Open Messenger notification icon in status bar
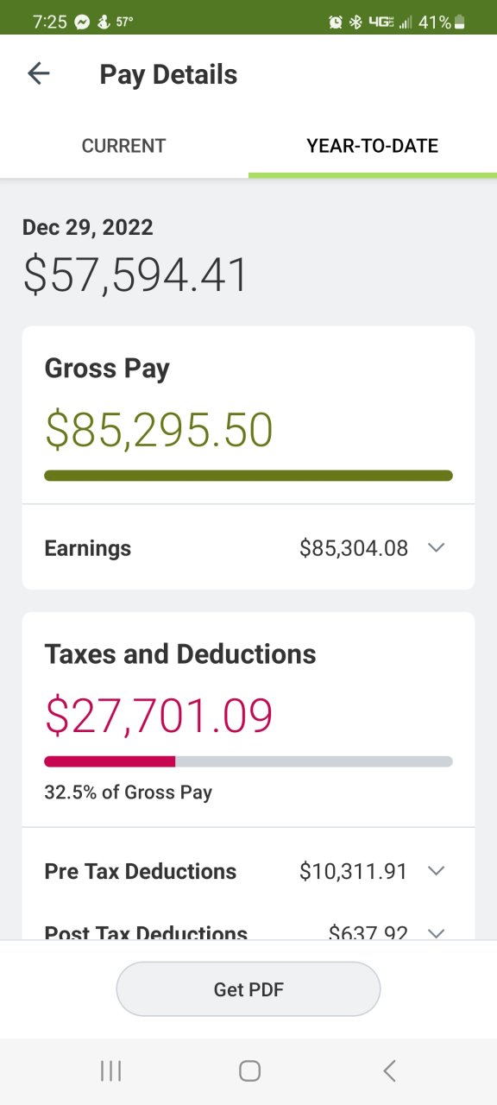The height and width of the screenshot is (1105, 497). (83, 22)
